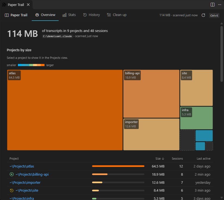Sort by the Last active column header
224x200 pixels.
pos(203,159)
